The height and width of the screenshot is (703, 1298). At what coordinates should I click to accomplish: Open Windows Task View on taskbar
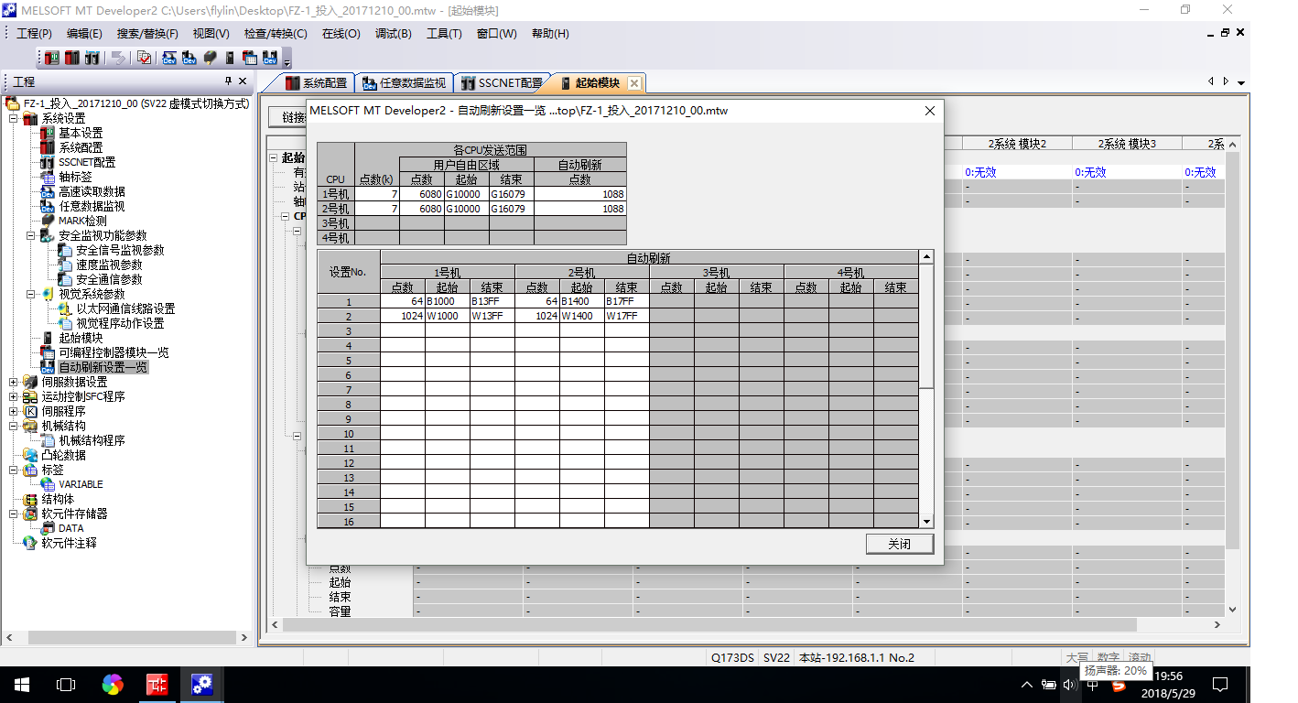click(65, 684)
